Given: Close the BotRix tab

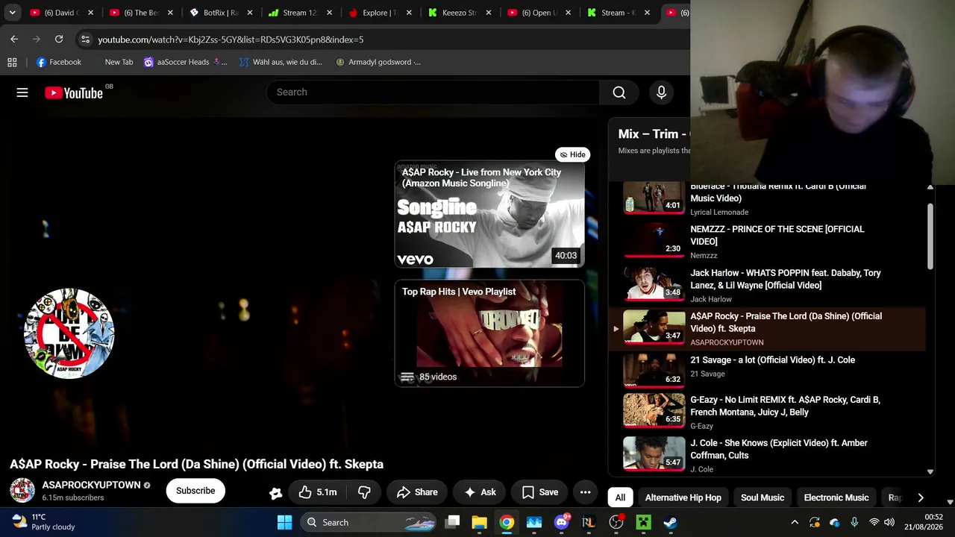Looking at the screenshot, I should pyautogui.click(x=249, y=13).
